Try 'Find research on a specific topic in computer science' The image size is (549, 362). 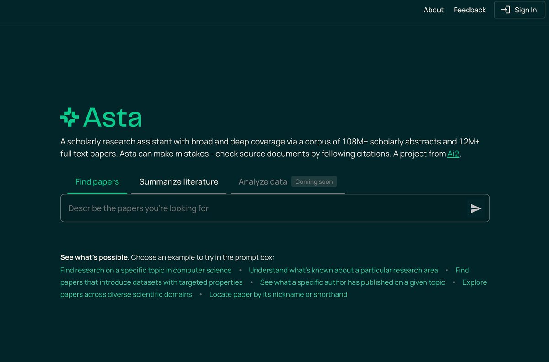coord(146,270)
